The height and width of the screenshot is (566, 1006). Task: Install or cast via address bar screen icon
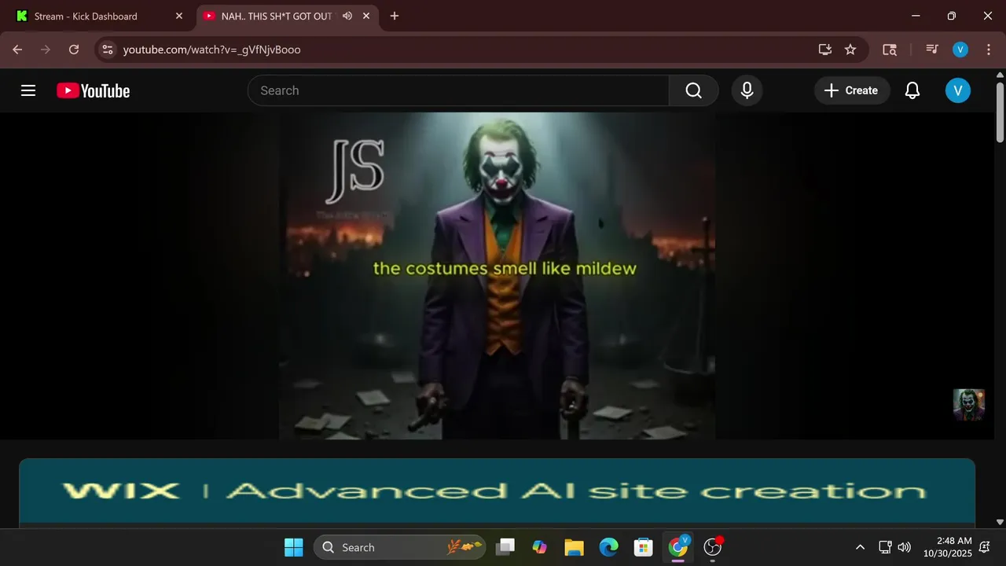point(824,50)
